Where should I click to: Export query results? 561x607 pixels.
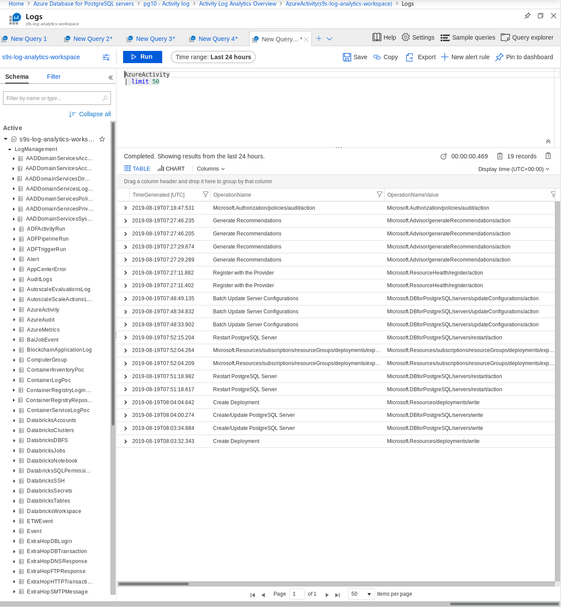coord(421,57)
